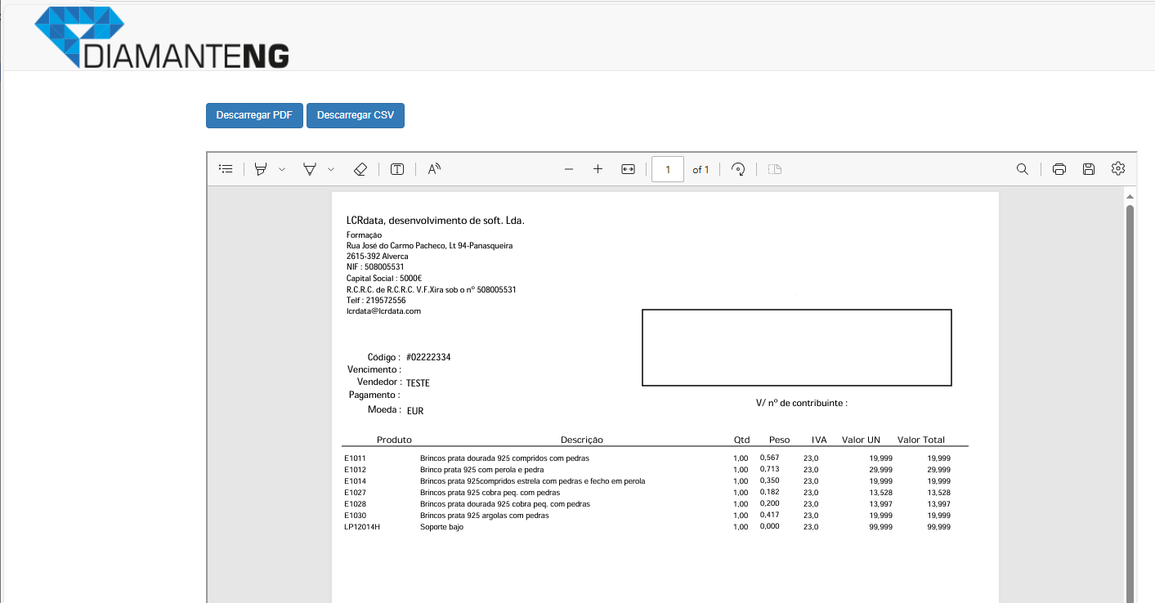
Task: Open the PDF table of contents icon
Action: pos(226,169)
